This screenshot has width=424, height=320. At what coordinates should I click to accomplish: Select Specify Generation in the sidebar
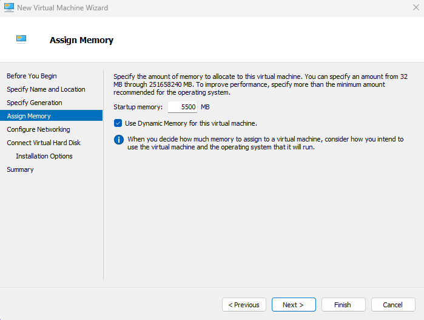35,103
